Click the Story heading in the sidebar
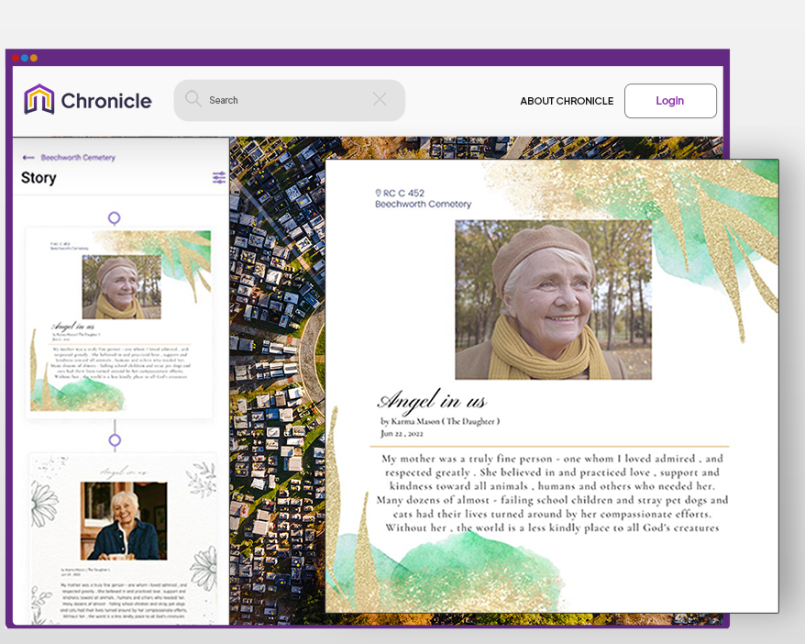The image size is (805, 644). [39, 177]
